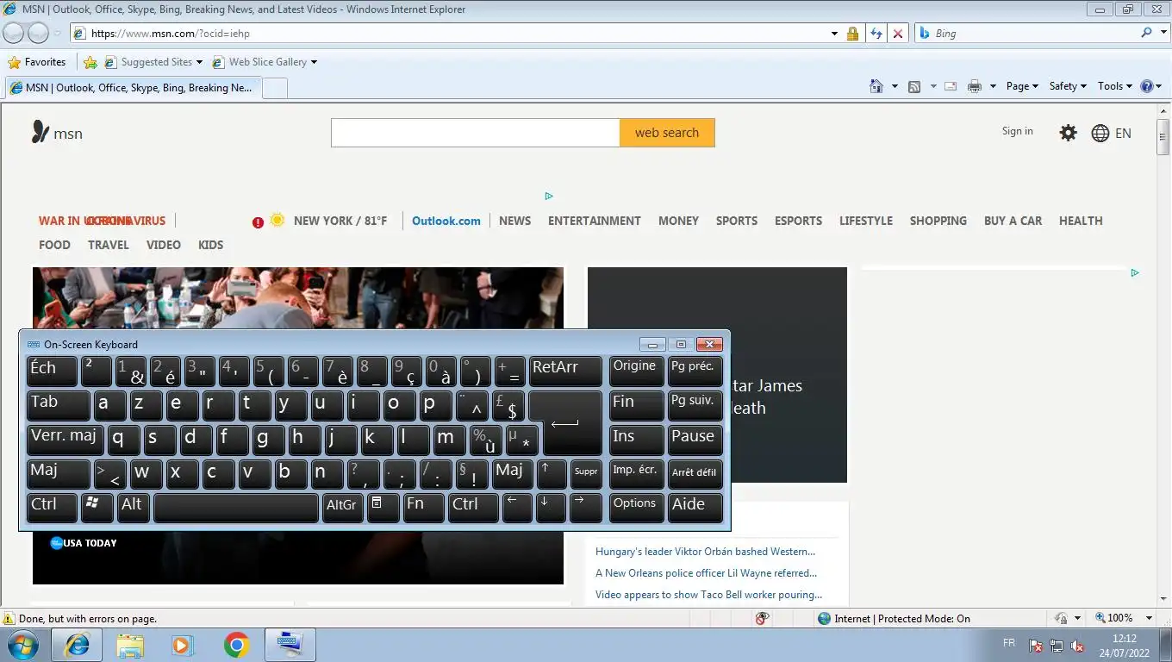Open the Outlook.com link
The width and height of the screenshot is (1172, 662).
click(x=446, y=221)
